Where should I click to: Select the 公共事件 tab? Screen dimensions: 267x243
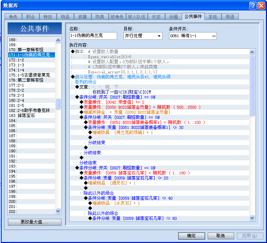point(193,16)
